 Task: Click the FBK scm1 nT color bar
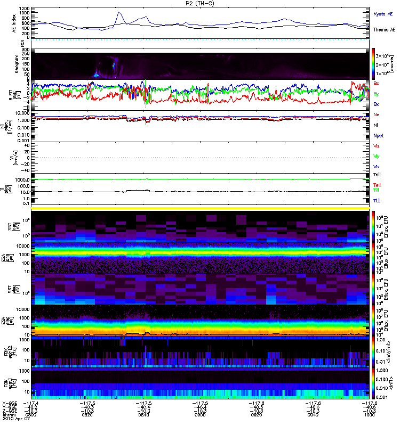tap(374, 383)
